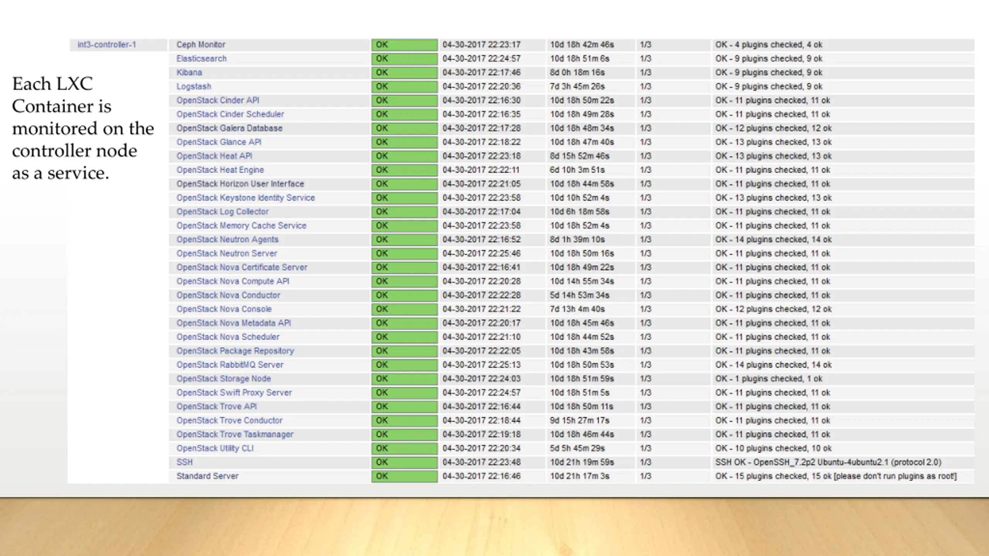Screen dimensions: 989x556
Task: Click the duration 6d 10h 3m 51s
Action: coord(577,170)
